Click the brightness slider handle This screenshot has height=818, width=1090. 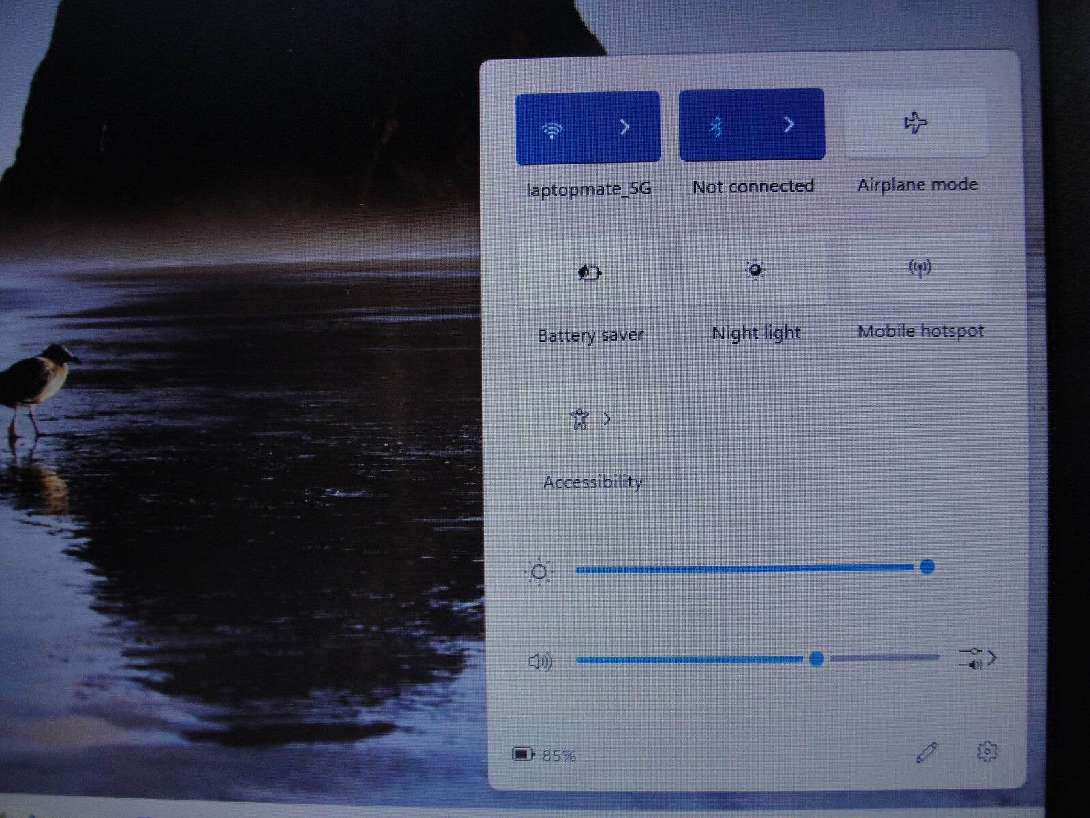(926, 566)
